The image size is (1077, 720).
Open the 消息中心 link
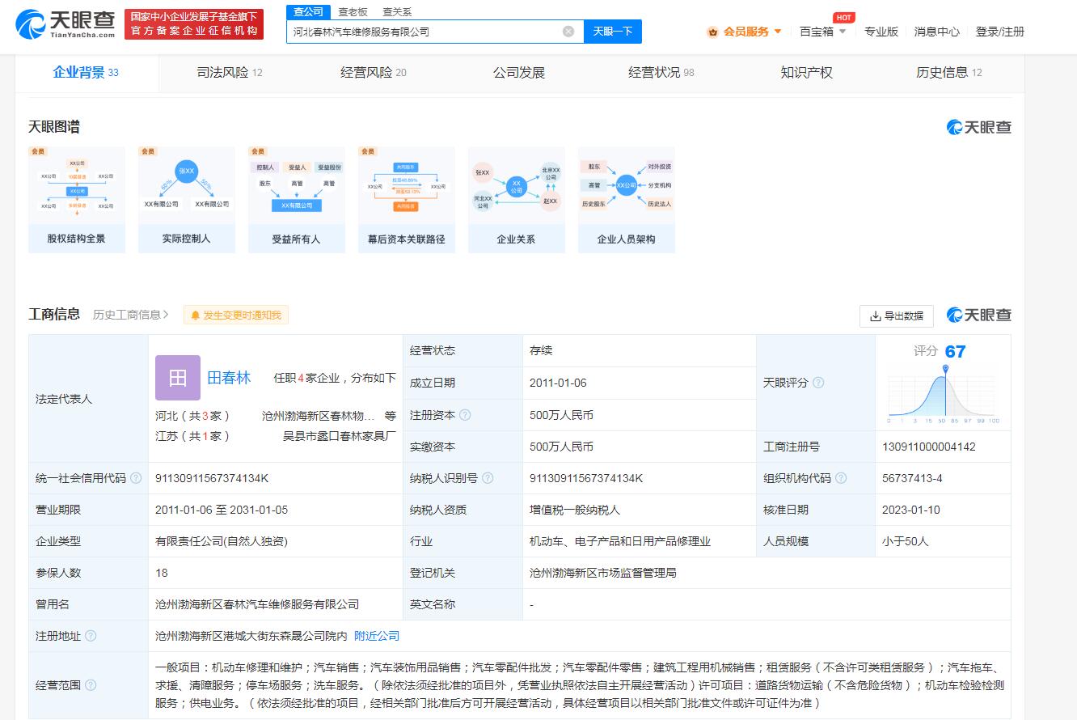point(937,32)
